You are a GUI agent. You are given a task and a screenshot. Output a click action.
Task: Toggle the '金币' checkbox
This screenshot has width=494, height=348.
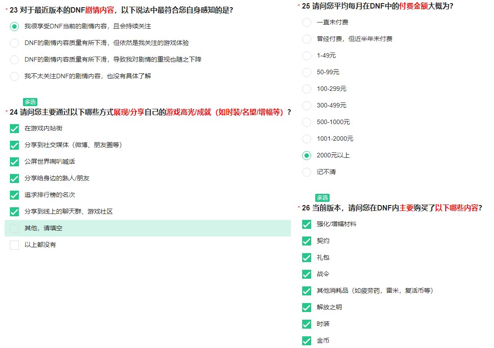click(x=307, y=341)
